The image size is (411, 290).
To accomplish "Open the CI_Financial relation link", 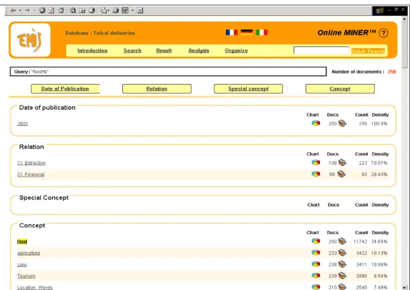I will [31, 174].
